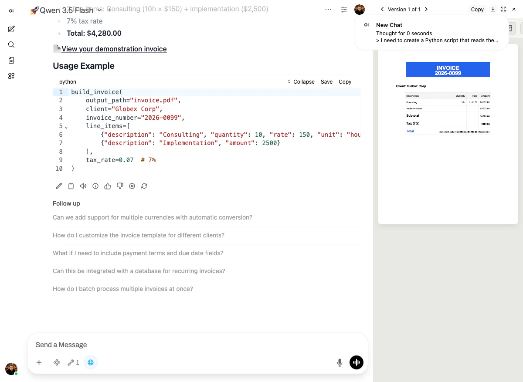
Task: Activate the microphone for voice input
Action: pyautogui.click(x=340, y=362)
